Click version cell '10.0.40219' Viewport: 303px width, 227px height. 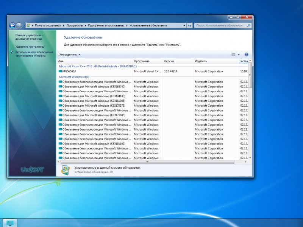(171, 72)
